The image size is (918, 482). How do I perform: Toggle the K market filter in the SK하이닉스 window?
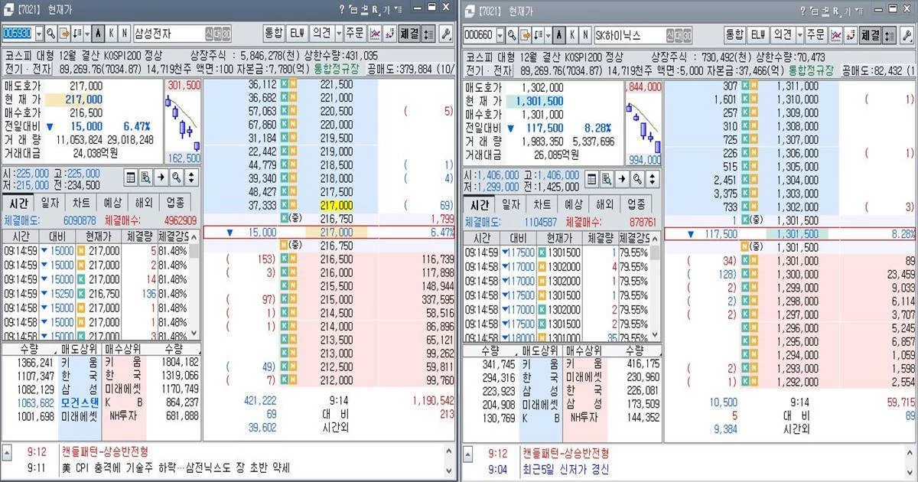click(572, 34)
